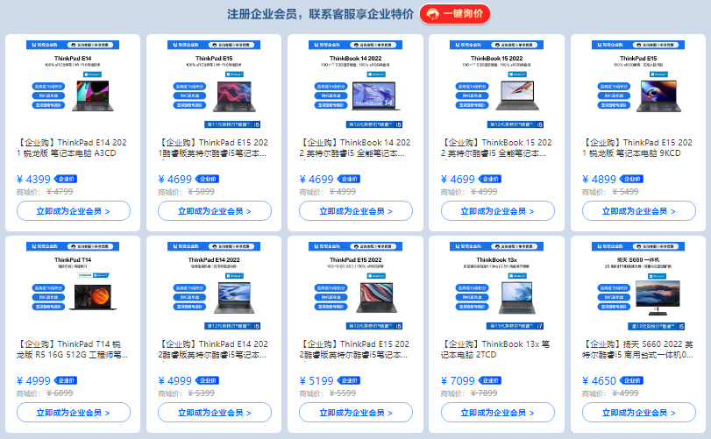Select the crossed-out 商城价 ¥6099

[60, 393]
